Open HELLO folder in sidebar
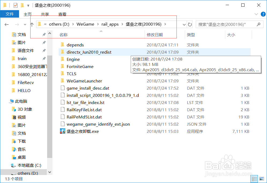 click(x=24, y=90)
